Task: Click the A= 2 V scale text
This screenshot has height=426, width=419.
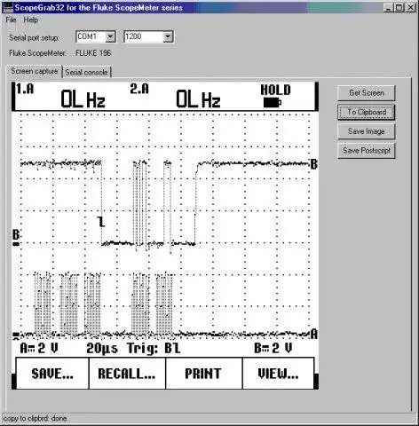Action: tap(39, 348)
